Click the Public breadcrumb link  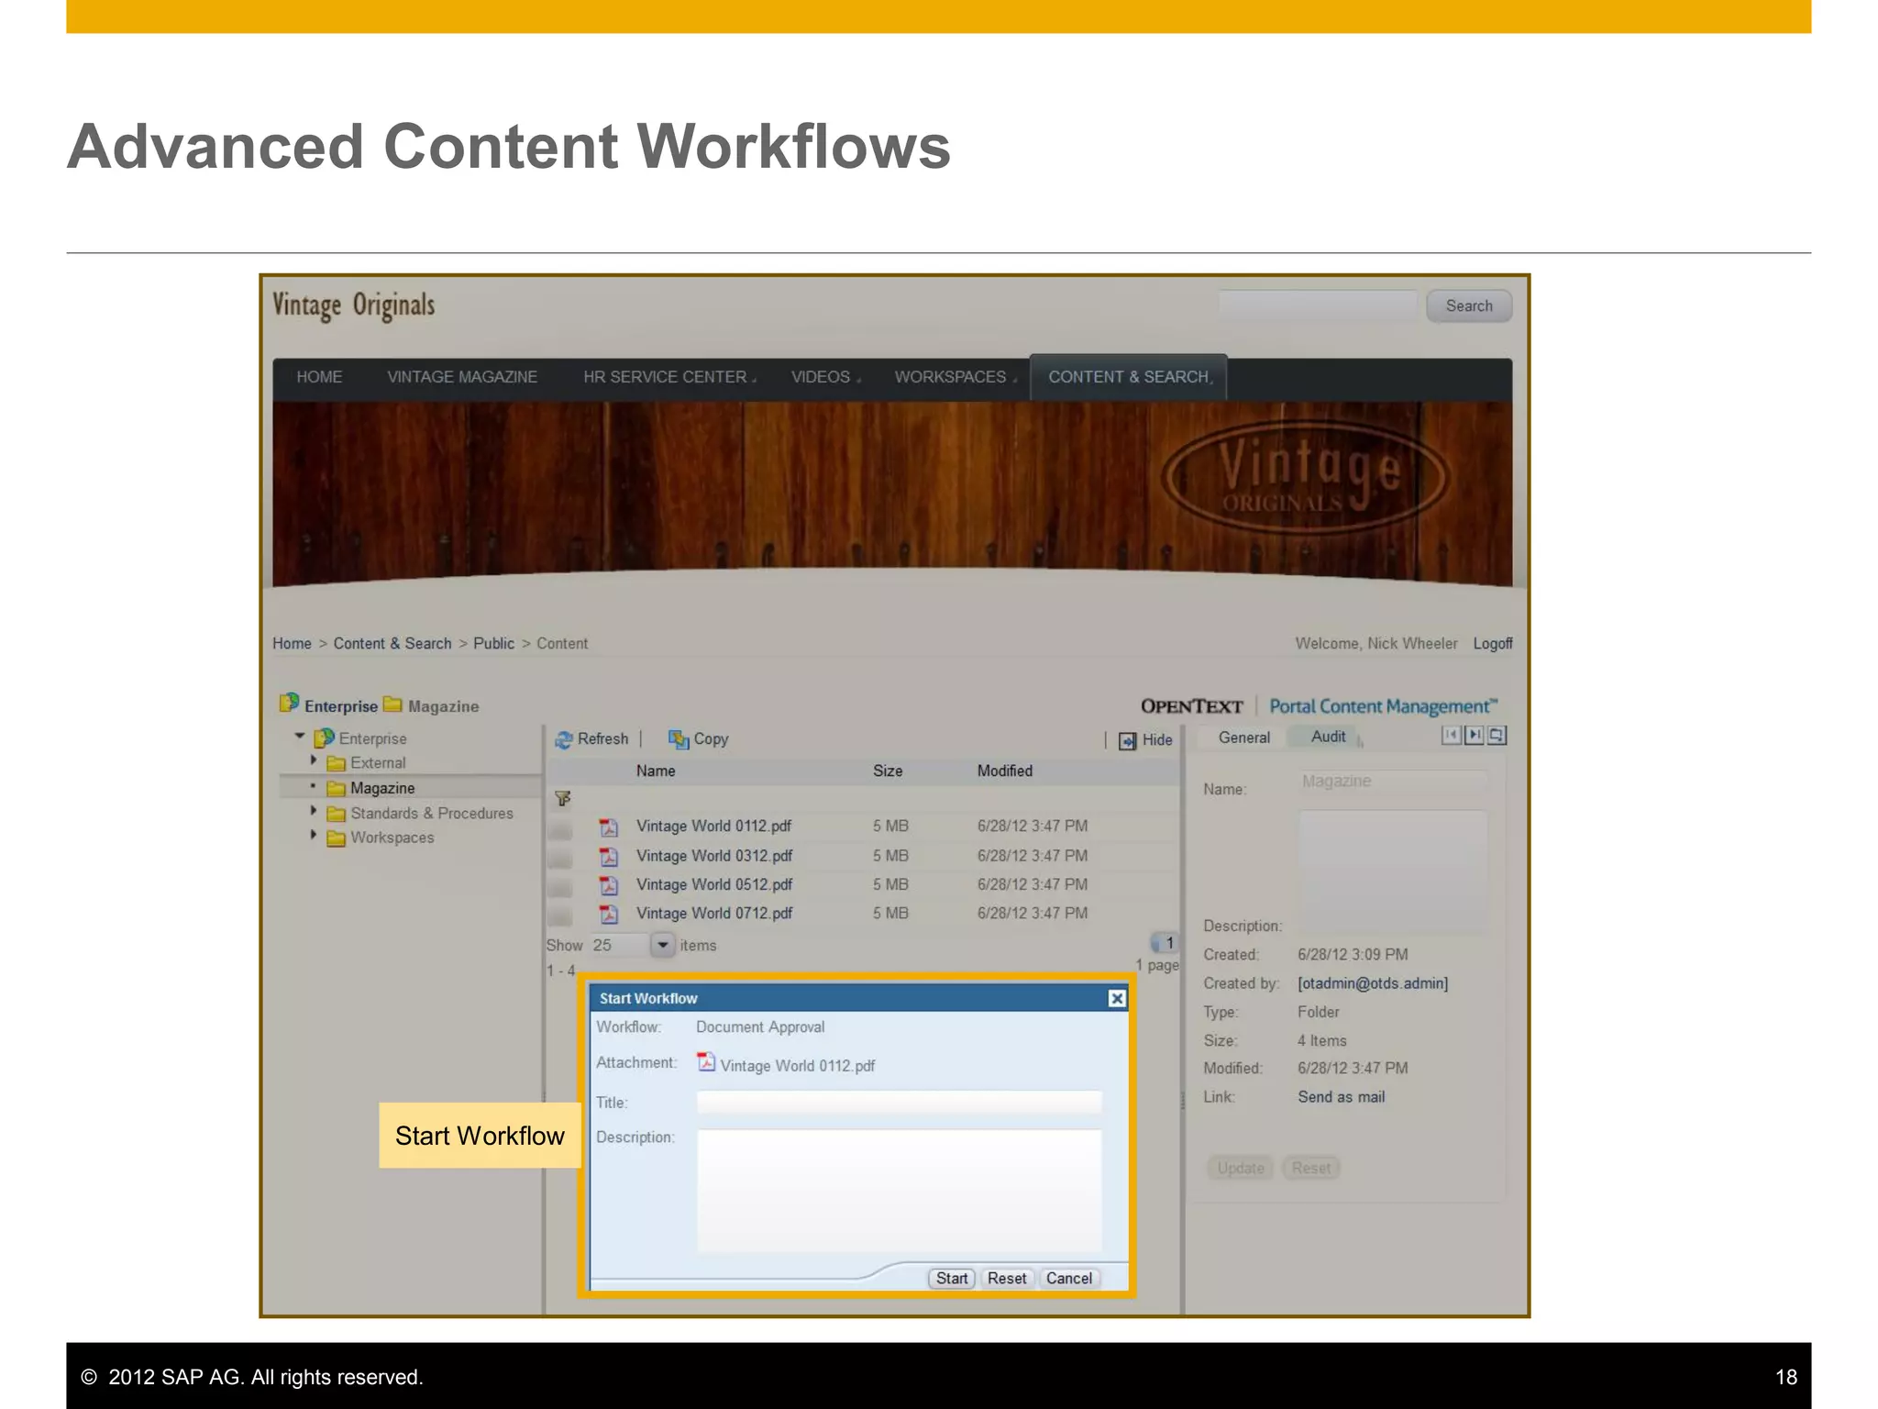[493, 644]
